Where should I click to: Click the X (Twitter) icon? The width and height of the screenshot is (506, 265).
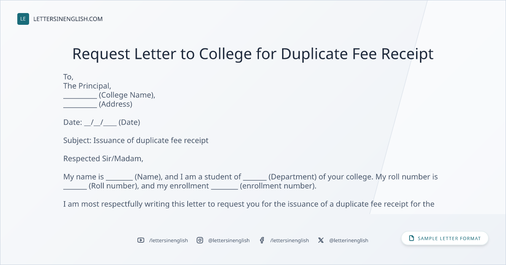click(321, 240)
